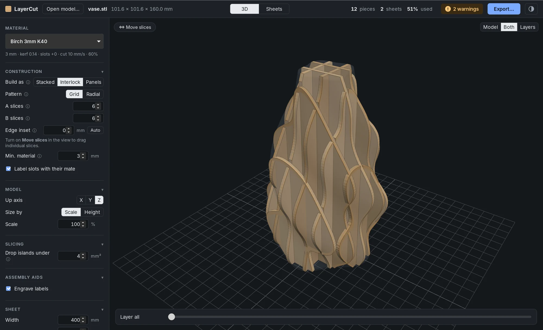Show only Model in the viewport
Screen dimensions: 543x330
coord(490,27)
